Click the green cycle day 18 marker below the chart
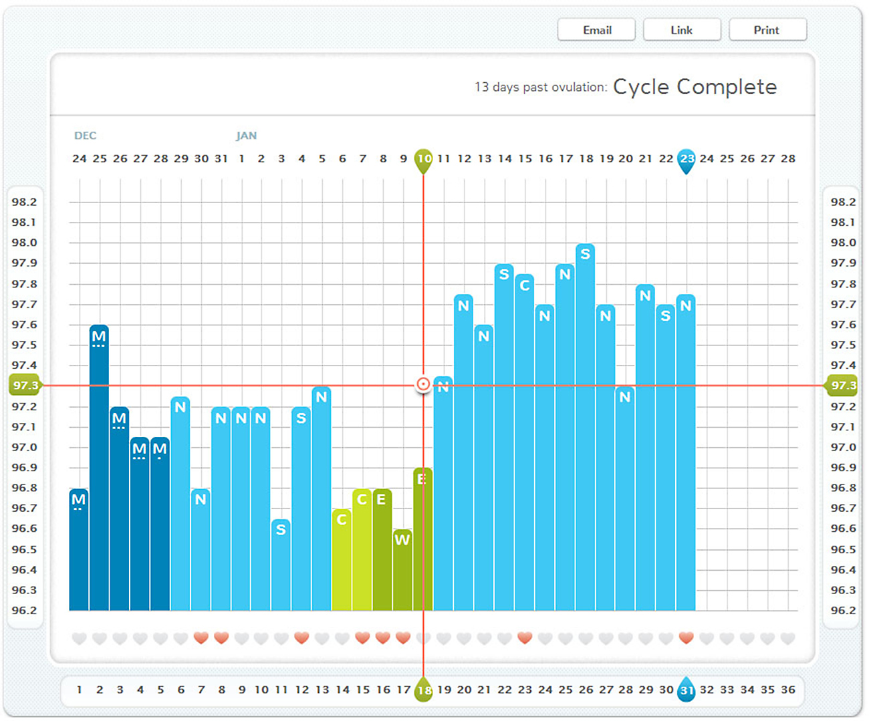 [x=422, y=690]
